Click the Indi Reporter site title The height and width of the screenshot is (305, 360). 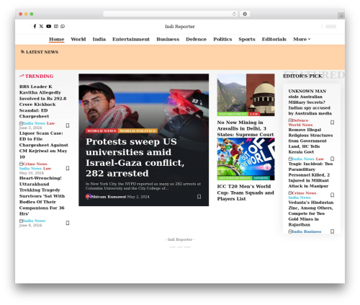pos(180,27)
